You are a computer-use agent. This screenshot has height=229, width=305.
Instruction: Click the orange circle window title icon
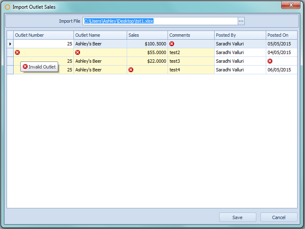[7, 7]
